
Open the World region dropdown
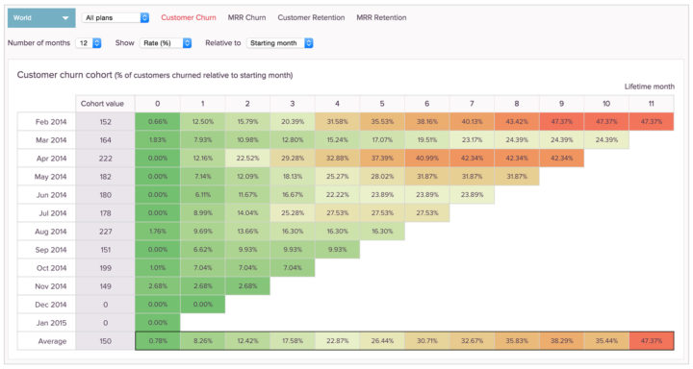point(41,18)
